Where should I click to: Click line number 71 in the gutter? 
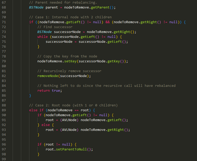point(4,22)
